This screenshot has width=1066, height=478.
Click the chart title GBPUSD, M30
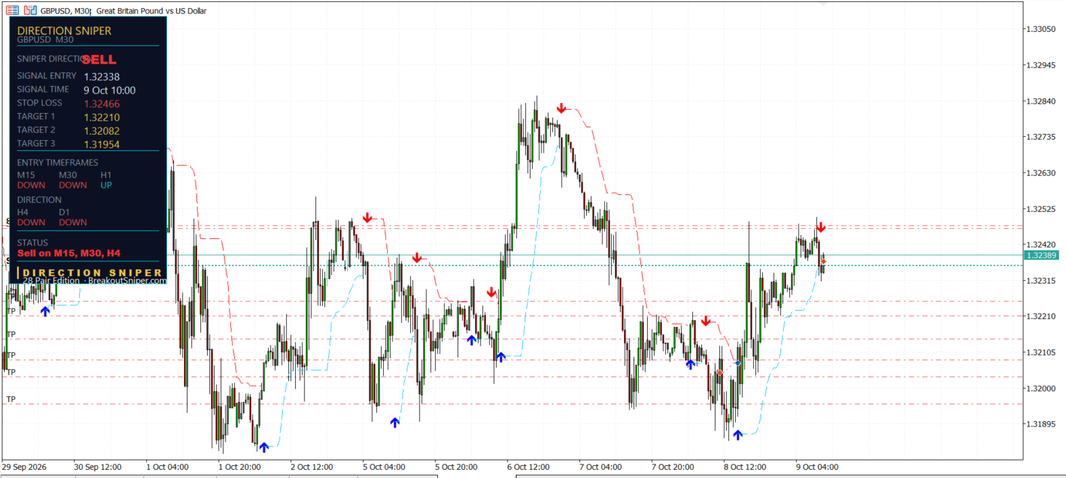tap(66, 11)
